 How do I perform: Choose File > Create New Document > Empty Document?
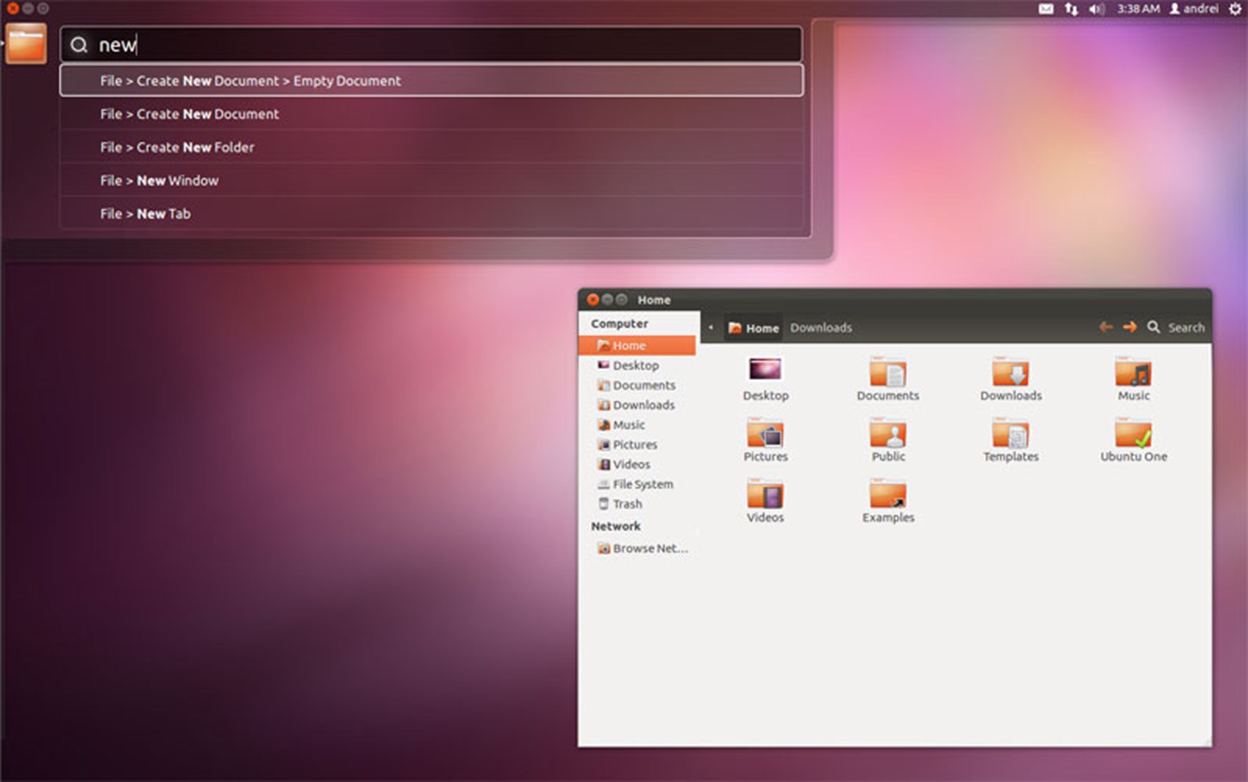(431, 81)
